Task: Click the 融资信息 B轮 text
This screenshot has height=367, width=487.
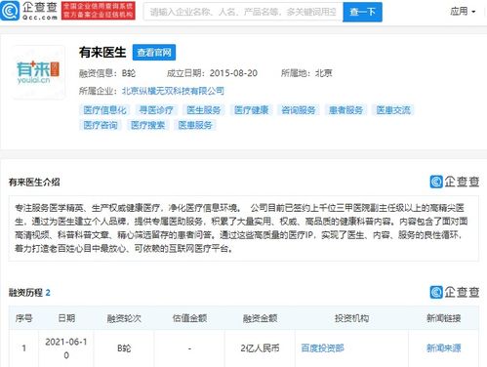Action: coord(107,73)
